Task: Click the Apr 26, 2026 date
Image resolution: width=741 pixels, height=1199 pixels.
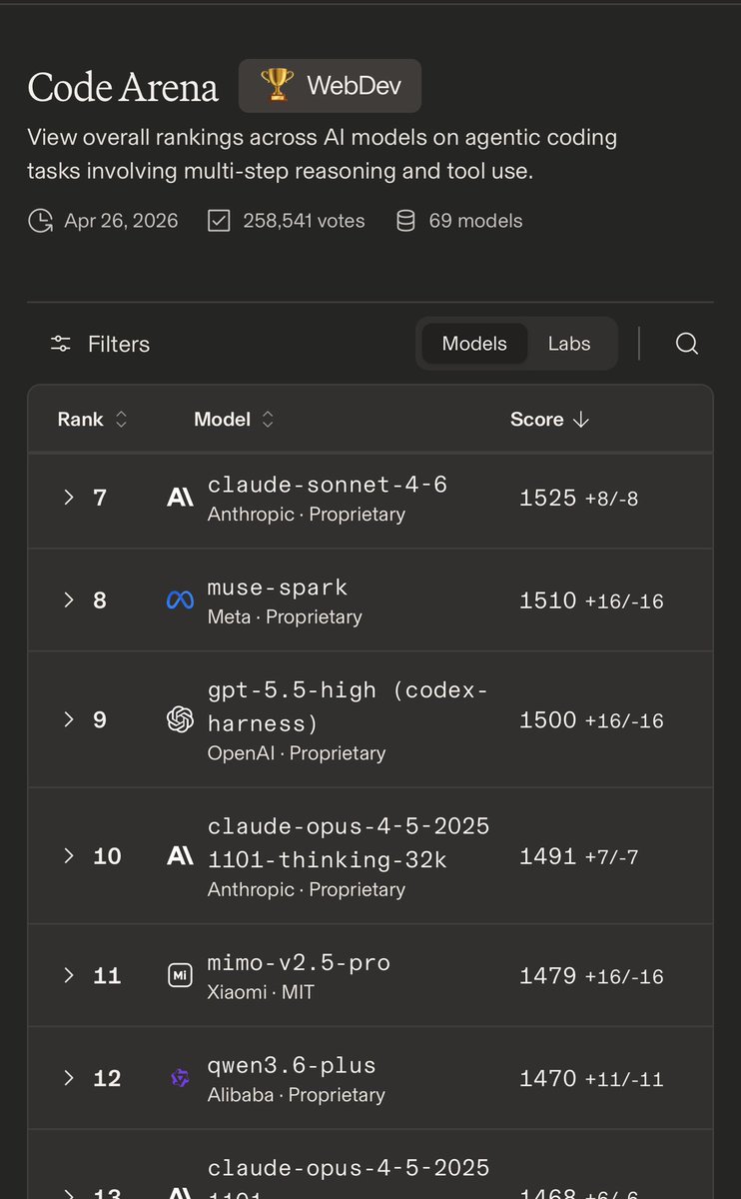Action: tap(121, 221)
